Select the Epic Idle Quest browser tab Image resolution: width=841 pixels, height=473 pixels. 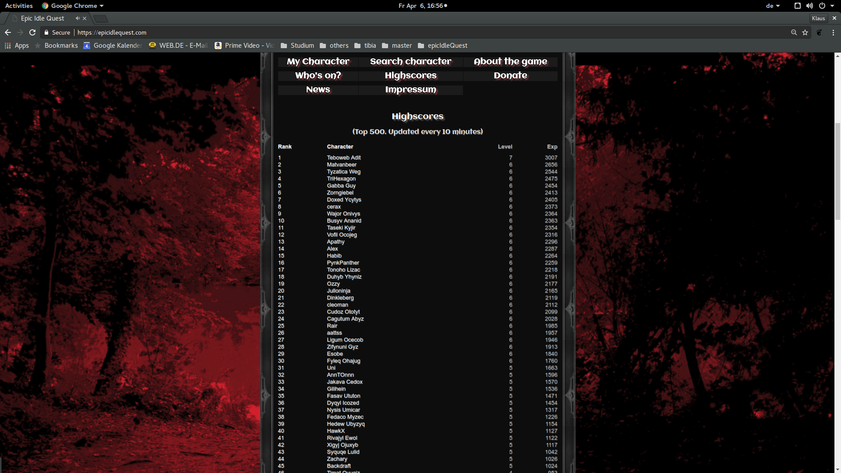42,18
